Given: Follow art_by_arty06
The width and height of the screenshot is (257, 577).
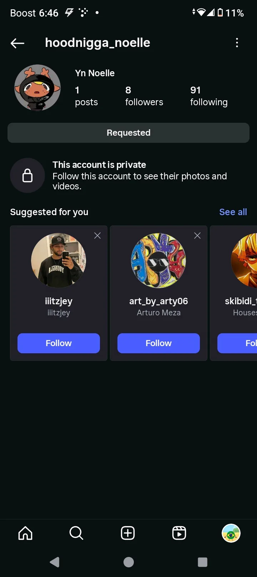Looking at the screenshot, I should (x=158, y=343).
